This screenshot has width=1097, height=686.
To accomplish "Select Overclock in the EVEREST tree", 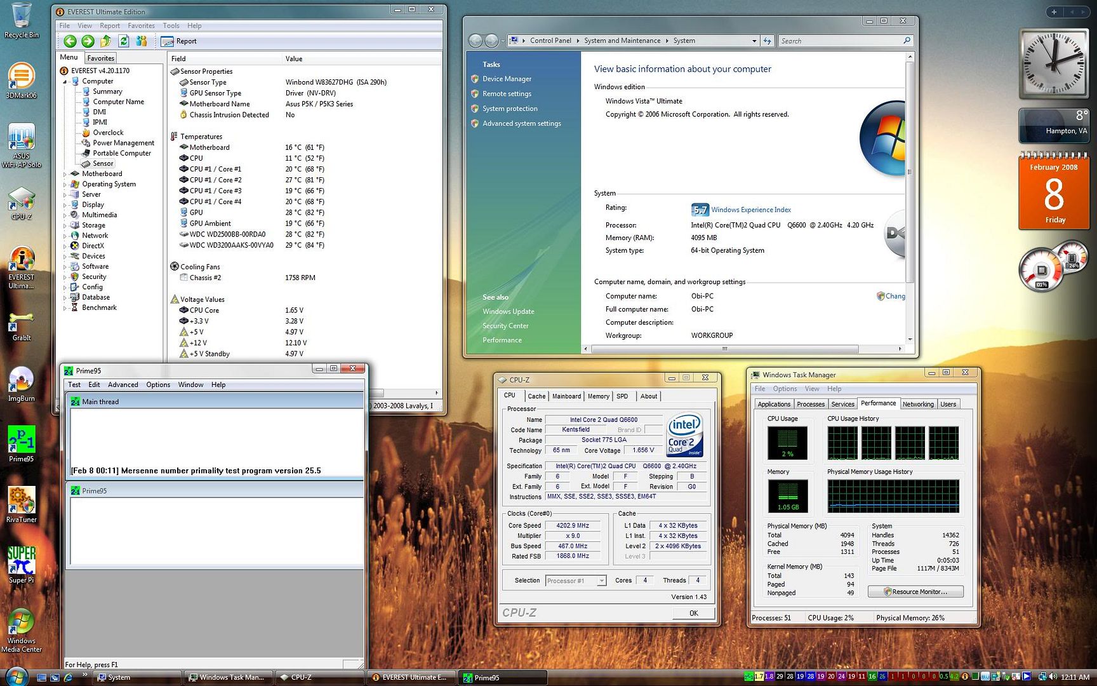I will [x=108, y=133].
